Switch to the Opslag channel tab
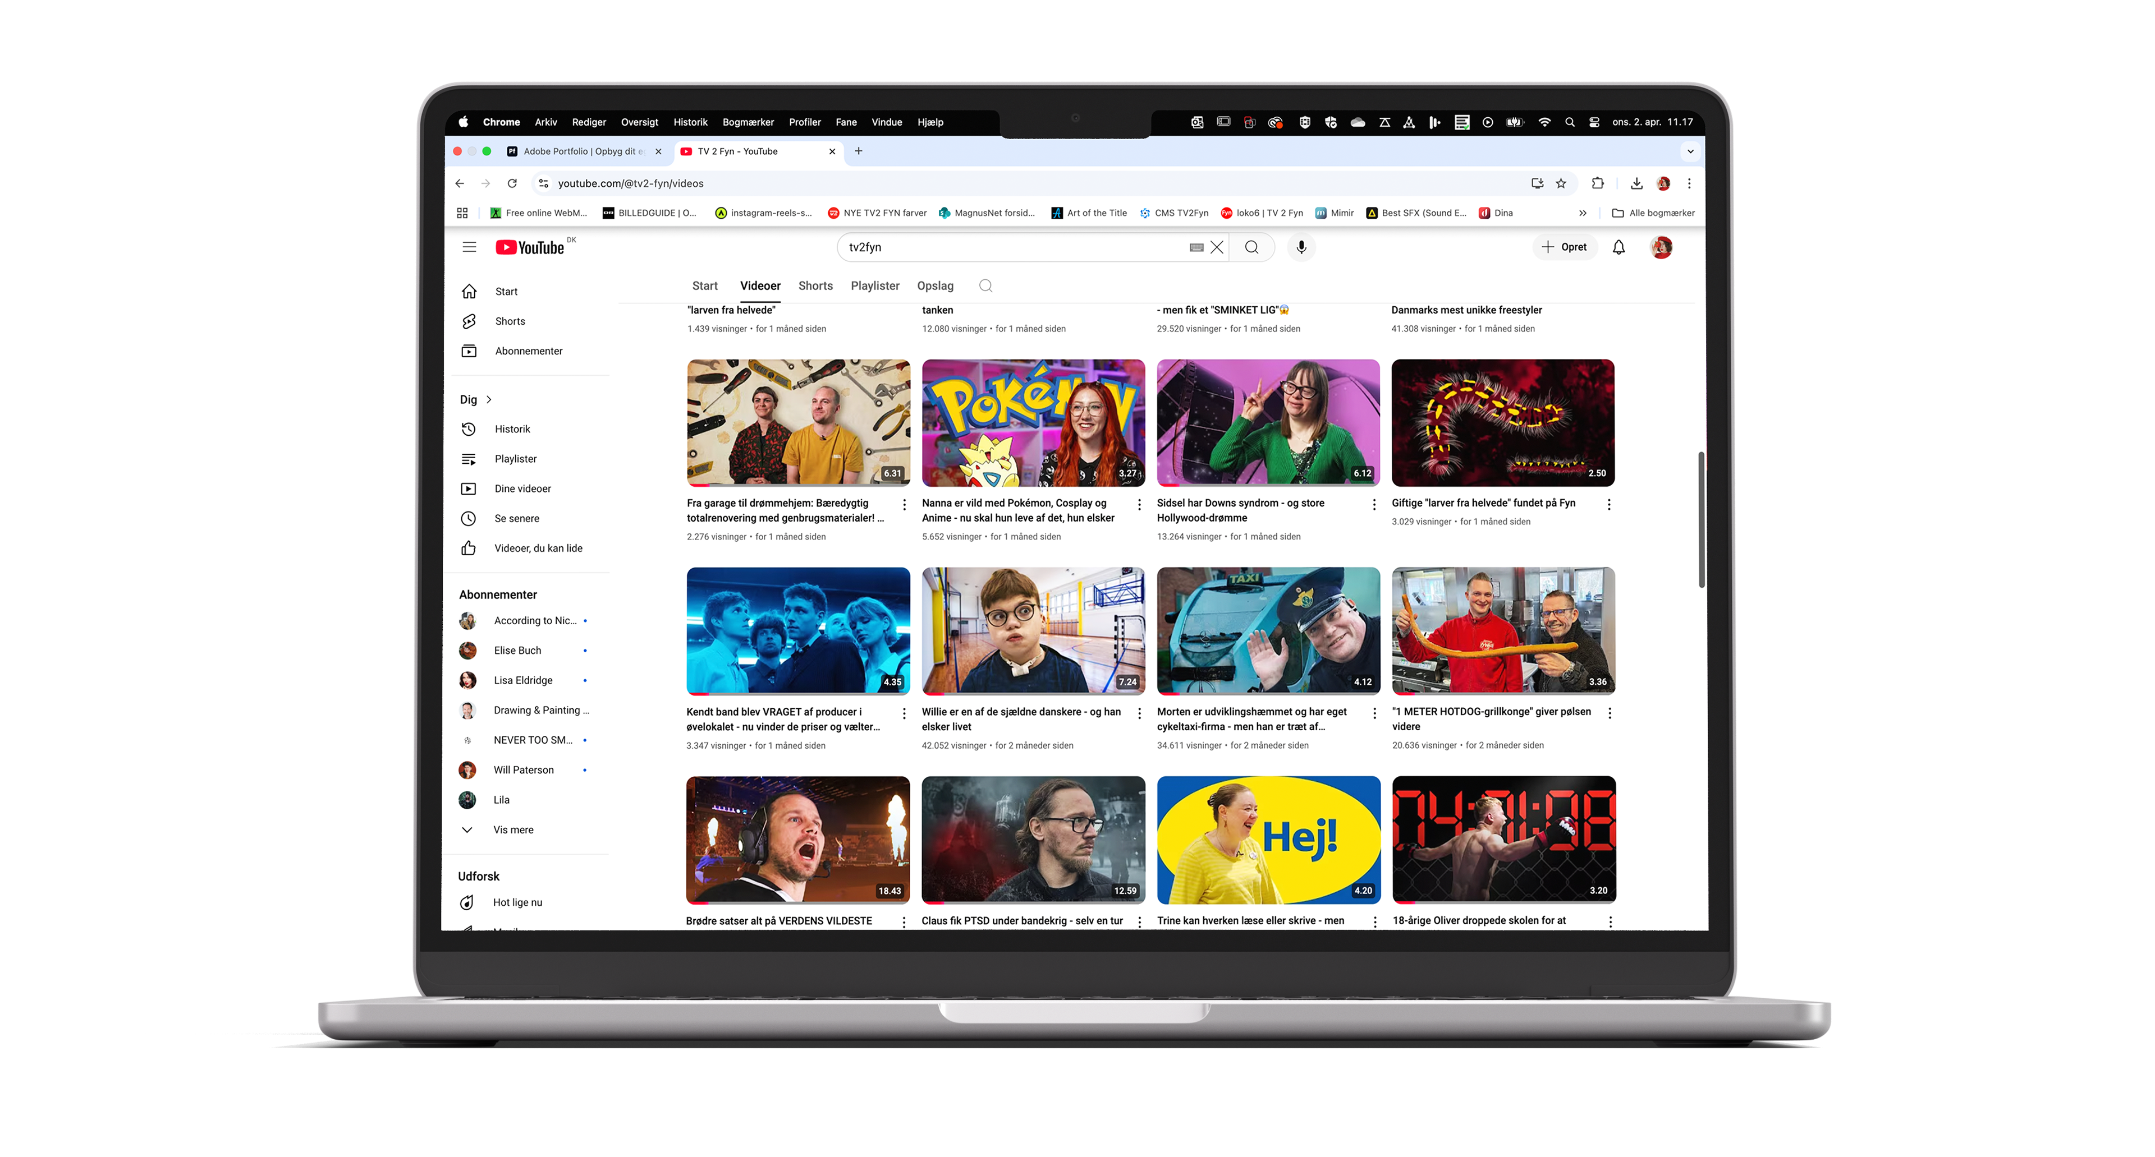Image resolution: width=2155 pixels, height=1157 pixels. click(936, 286)
